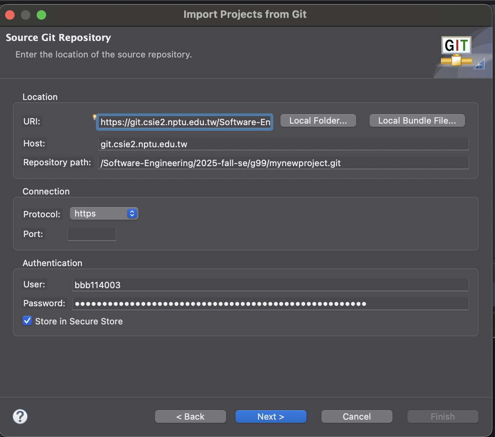This screenshot has width=495, height=437.
Task: Go to previous step with Back button
Action: (190, 417)
